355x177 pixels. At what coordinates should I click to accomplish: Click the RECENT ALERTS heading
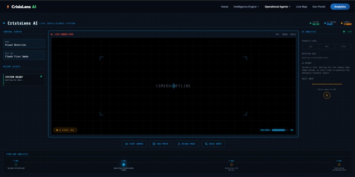click(12, 67)
